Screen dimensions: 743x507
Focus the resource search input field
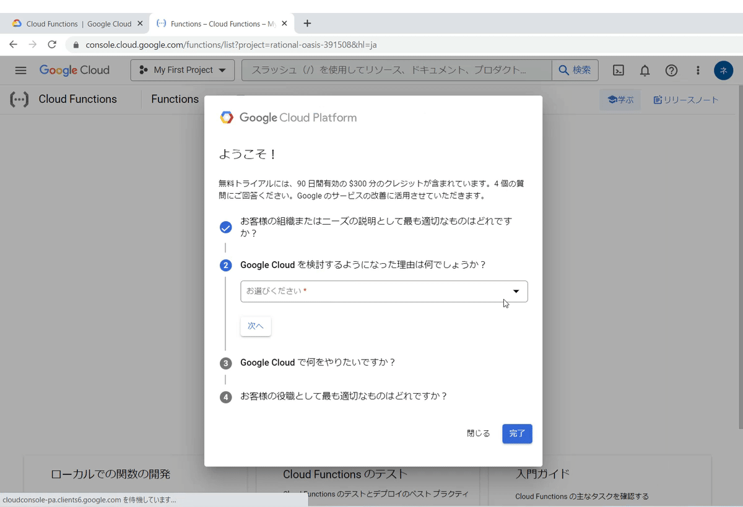[396, 70]
